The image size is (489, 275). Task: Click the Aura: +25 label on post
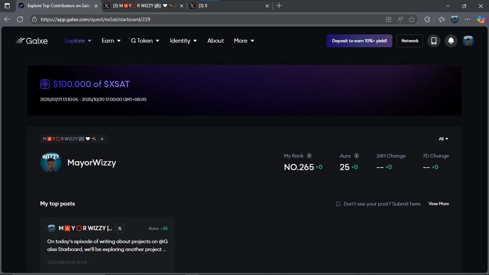158,229
